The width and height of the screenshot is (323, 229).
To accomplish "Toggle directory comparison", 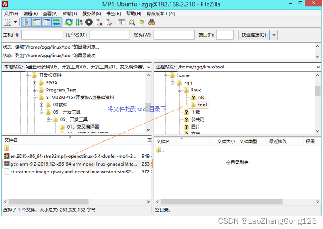I will [x=132, y=22].
